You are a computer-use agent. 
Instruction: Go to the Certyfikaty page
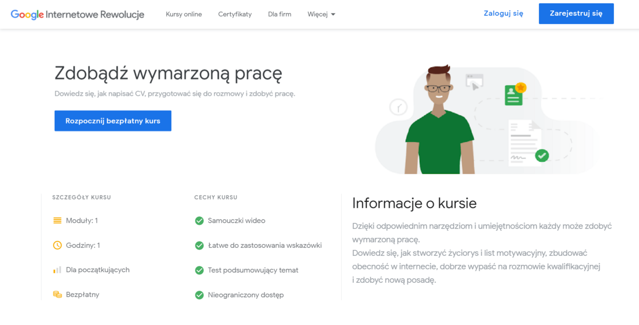point(235,14)
